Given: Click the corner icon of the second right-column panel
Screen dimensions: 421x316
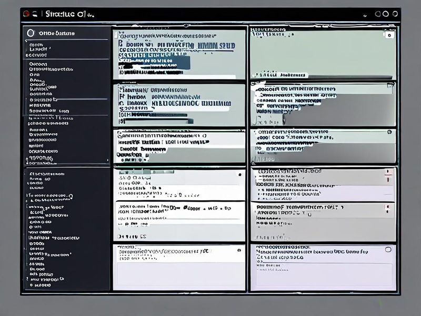Looking at the screenshot, I should tap(390, 86).
